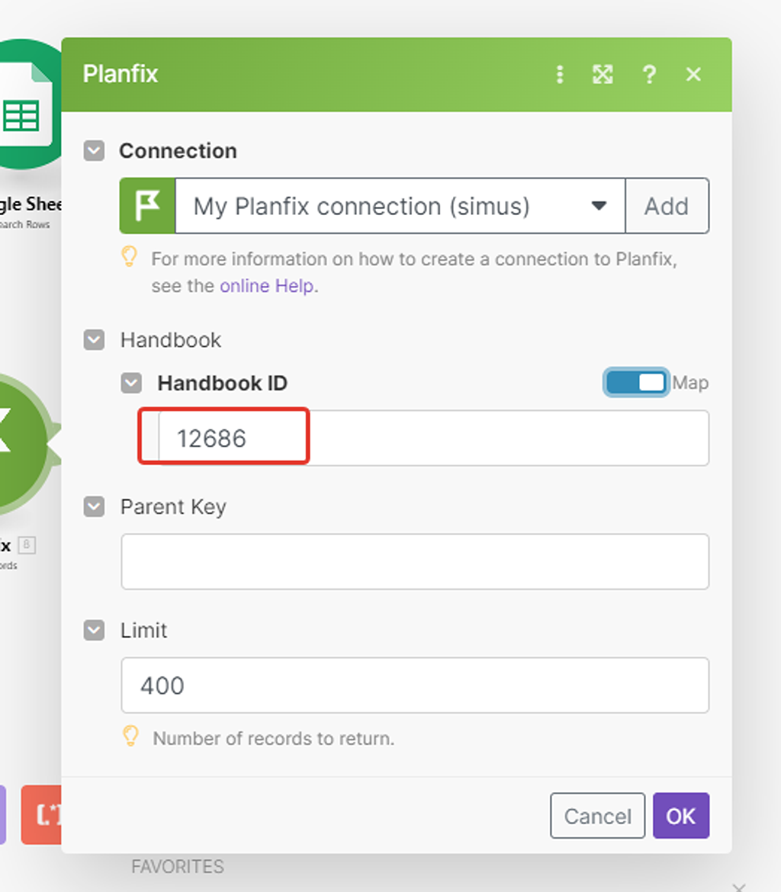
Task: Click the red bracket tool icon
Action: coord(41,815)
